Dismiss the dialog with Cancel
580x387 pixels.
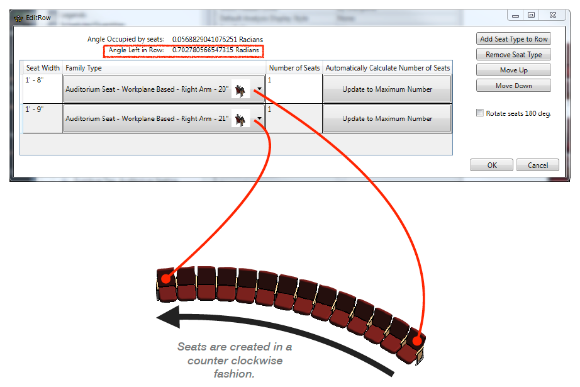(x=537, y=165)
